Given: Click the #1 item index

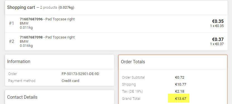Looking at the screenshot, I should (x=11, y=23).
